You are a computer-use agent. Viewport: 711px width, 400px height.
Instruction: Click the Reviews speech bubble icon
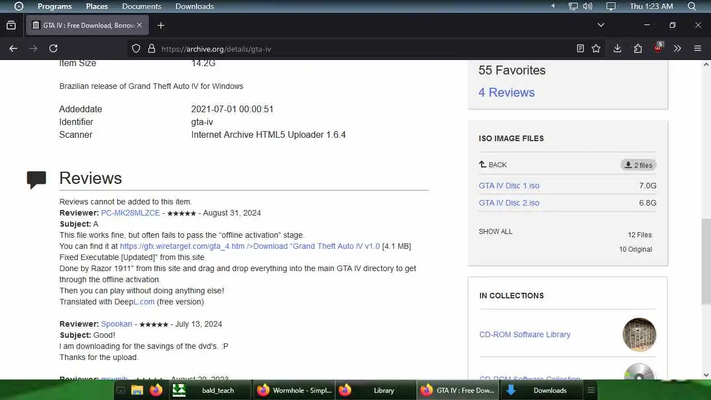point(37,179)
